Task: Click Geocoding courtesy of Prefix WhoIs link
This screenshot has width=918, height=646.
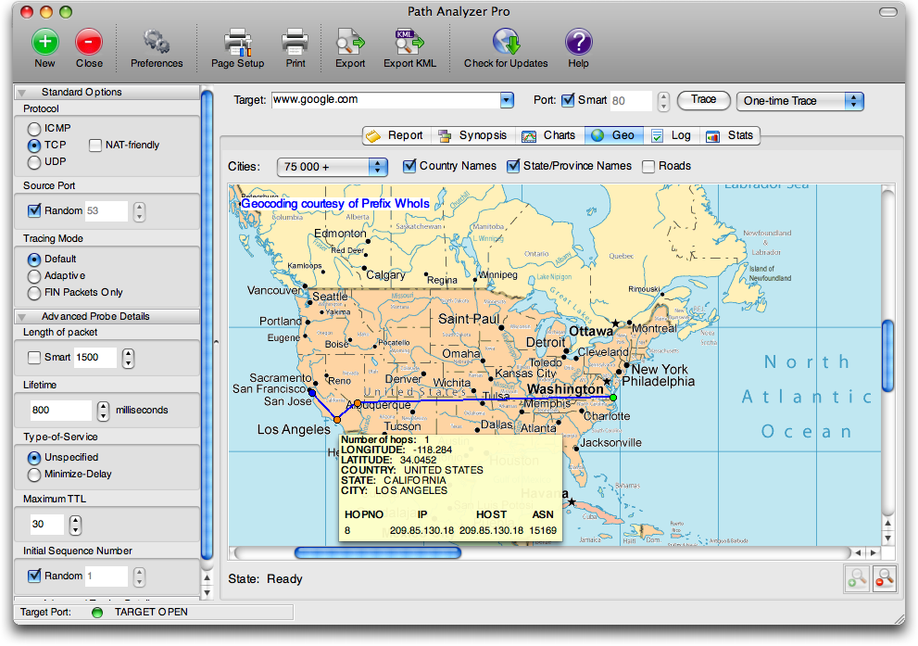Action: [335, 204]
